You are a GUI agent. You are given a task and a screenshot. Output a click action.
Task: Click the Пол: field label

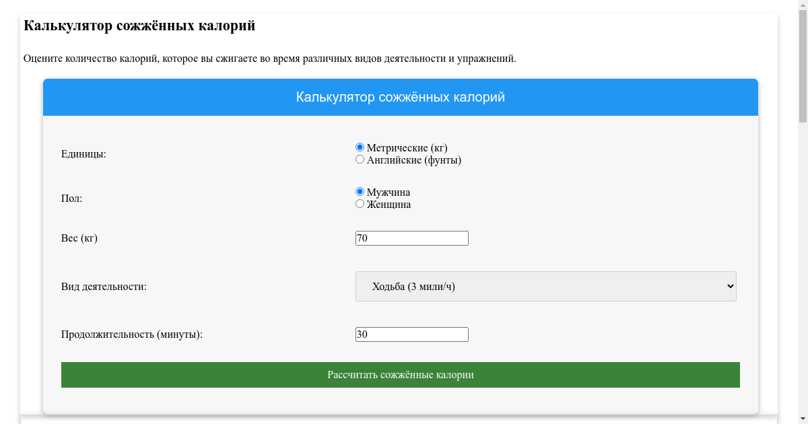pos(71,199)
